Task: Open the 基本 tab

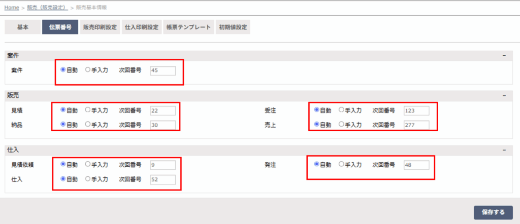Action: pyautogui.click(x=22, y=27)
